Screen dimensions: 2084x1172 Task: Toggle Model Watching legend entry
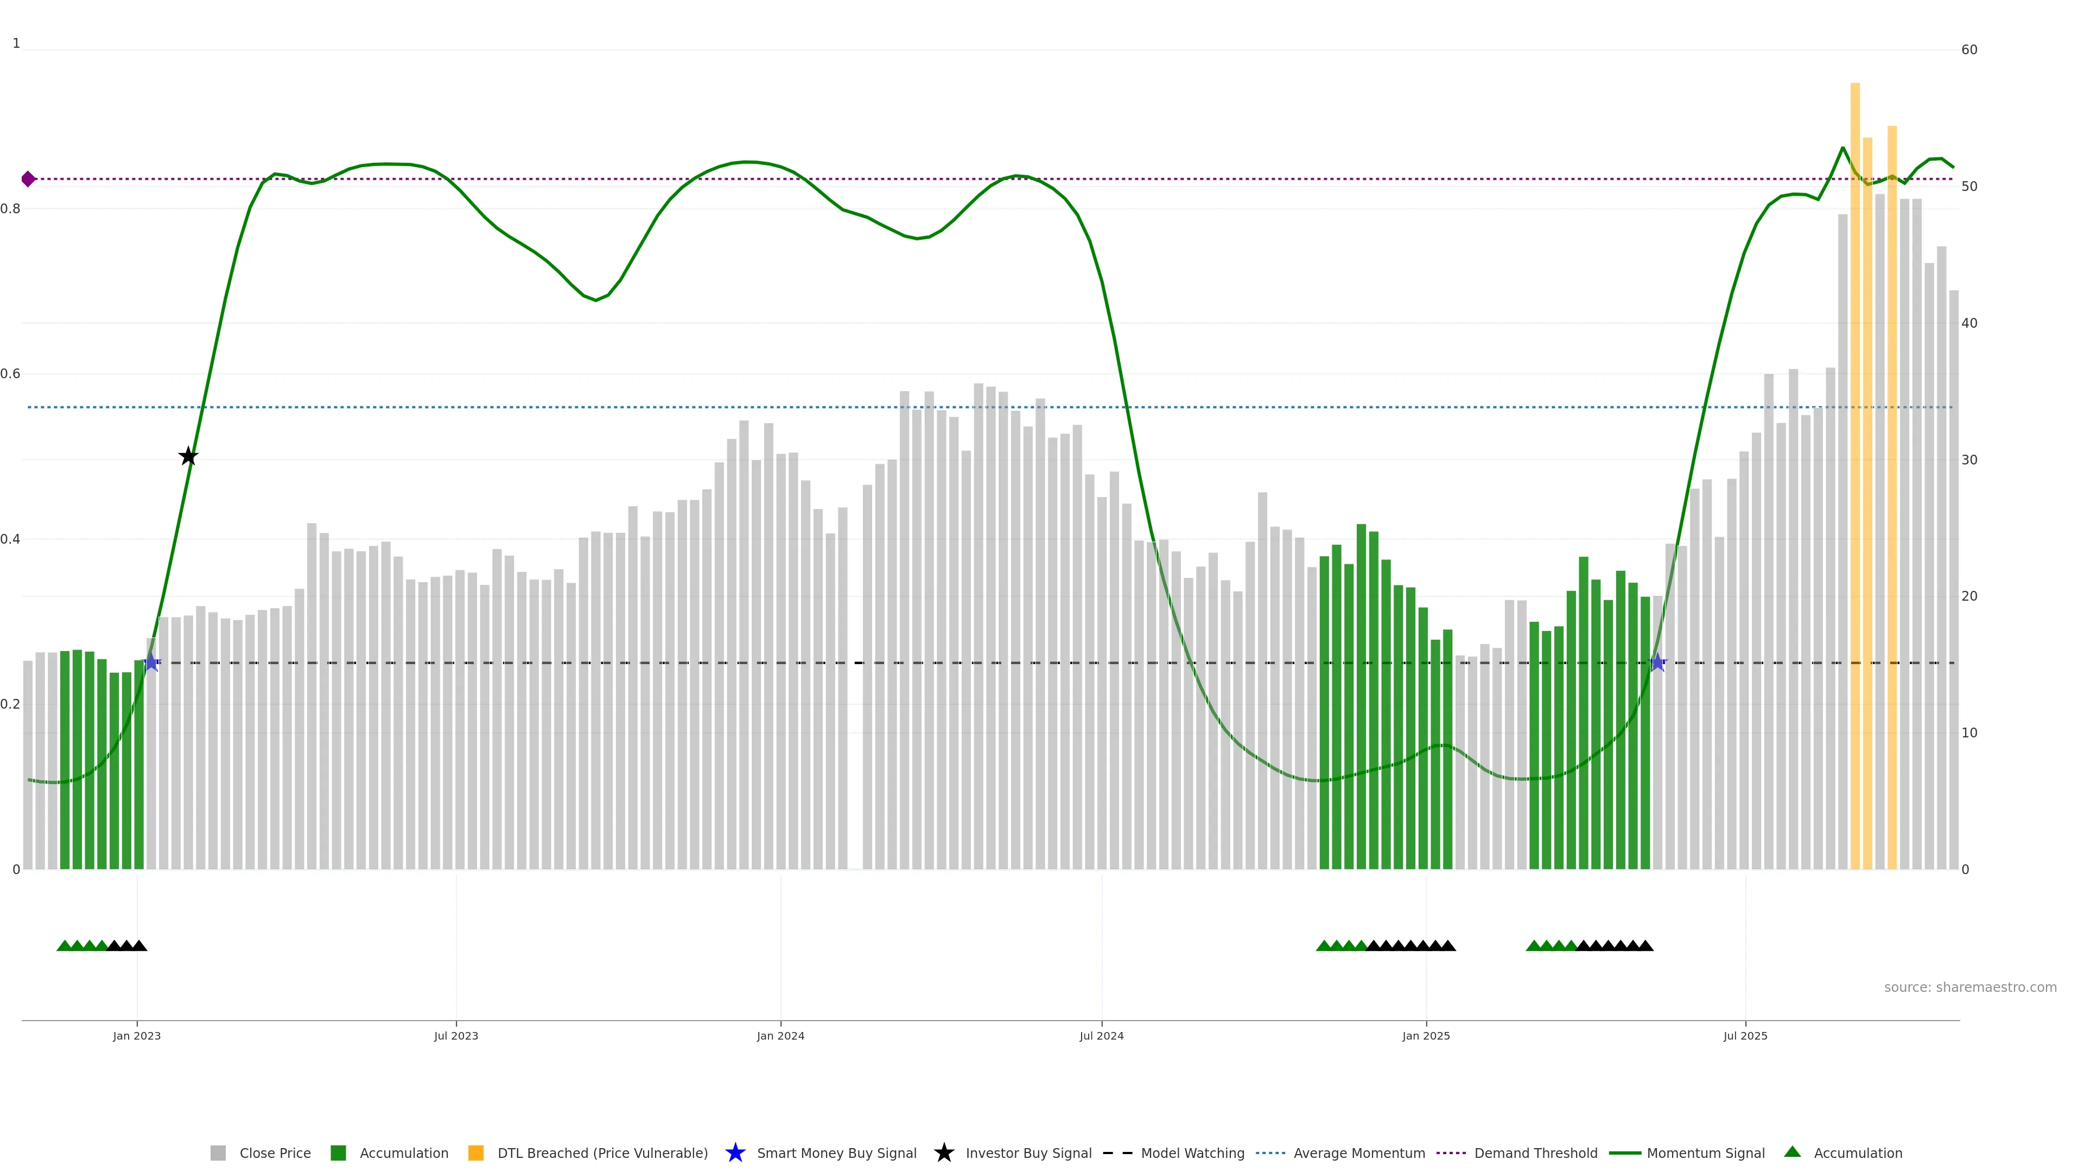[1192, 1152]
